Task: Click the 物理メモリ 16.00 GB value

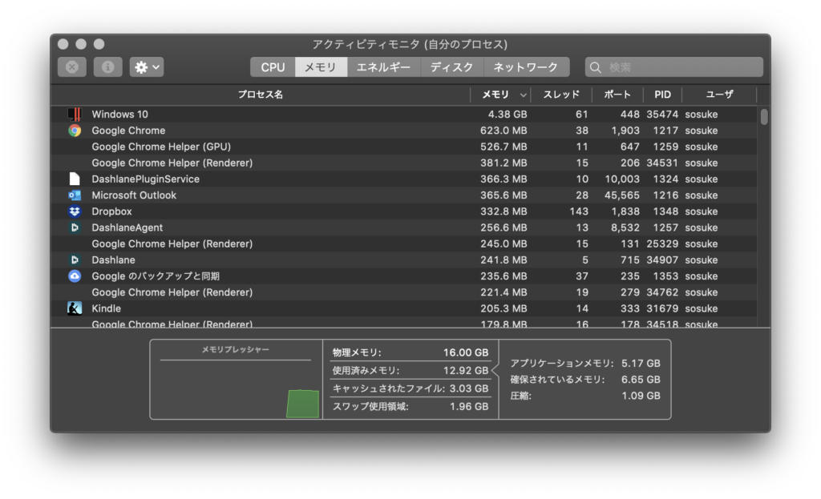Action: [x=466, y=352]
